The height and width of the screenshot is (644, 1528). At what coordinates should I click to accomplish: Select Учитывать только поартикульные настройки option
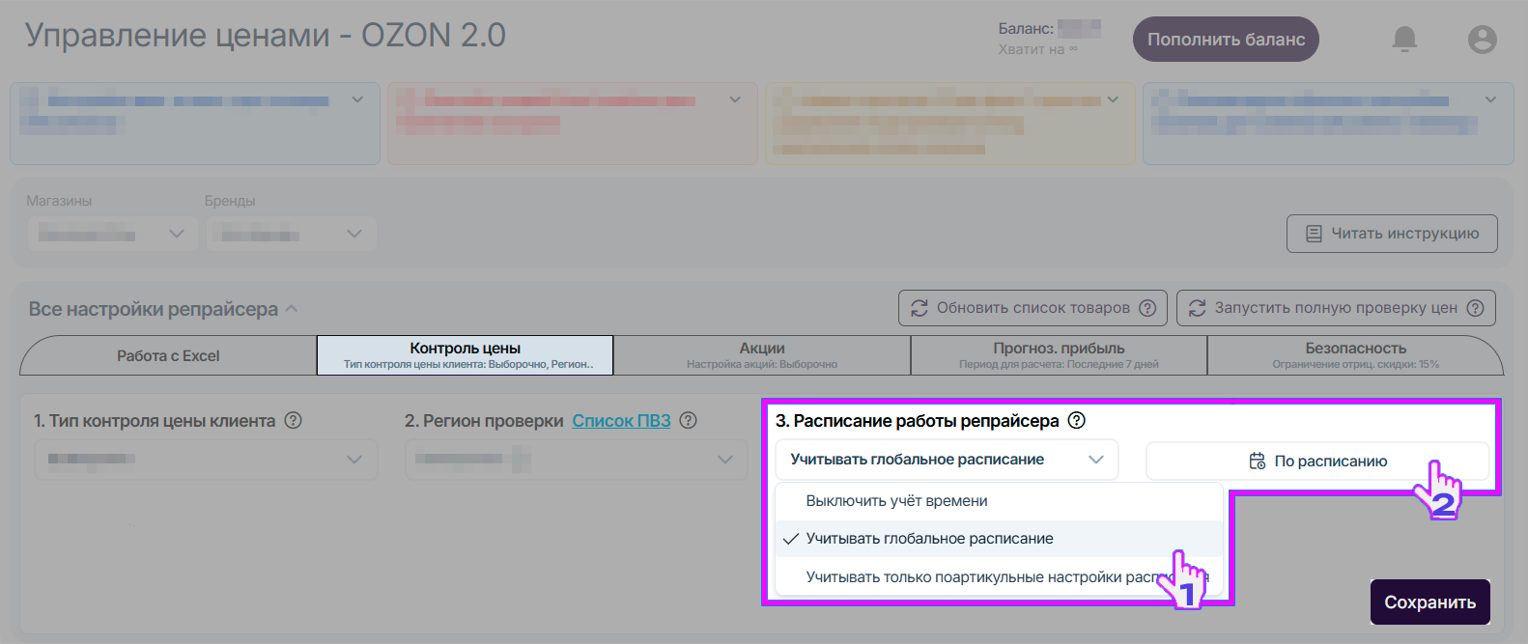(1000, 577)
